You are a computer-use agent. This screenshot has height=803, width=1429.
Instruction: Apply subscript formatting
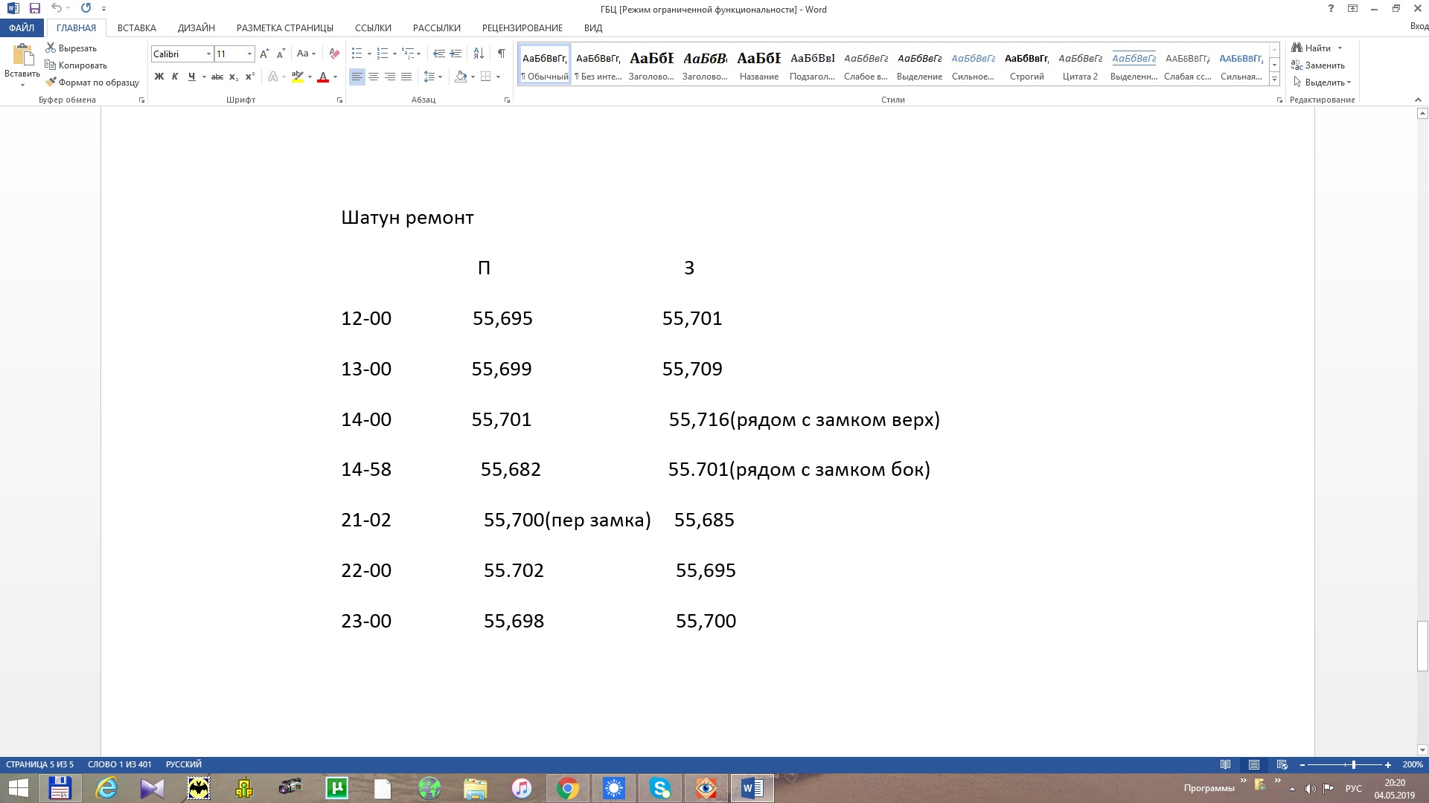point(233,77)
